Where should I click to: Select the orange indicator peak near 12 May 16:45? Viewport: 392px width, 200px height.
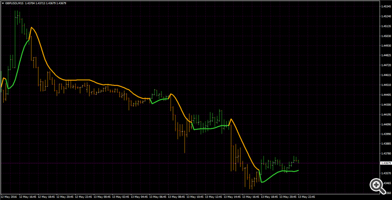[31, 28]
